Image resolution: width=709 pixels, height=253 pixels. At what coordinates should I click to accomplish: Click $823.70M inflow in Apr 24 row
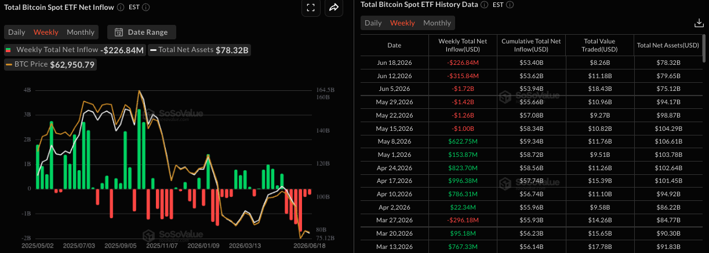click(462, 168)
